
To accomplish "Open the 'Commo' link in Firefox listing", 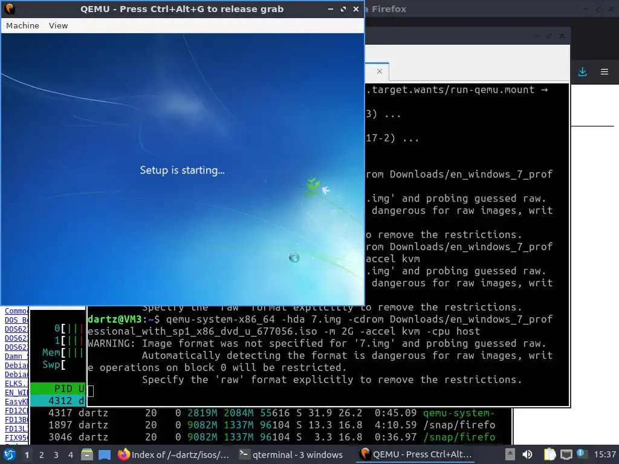I will [16, 311].
